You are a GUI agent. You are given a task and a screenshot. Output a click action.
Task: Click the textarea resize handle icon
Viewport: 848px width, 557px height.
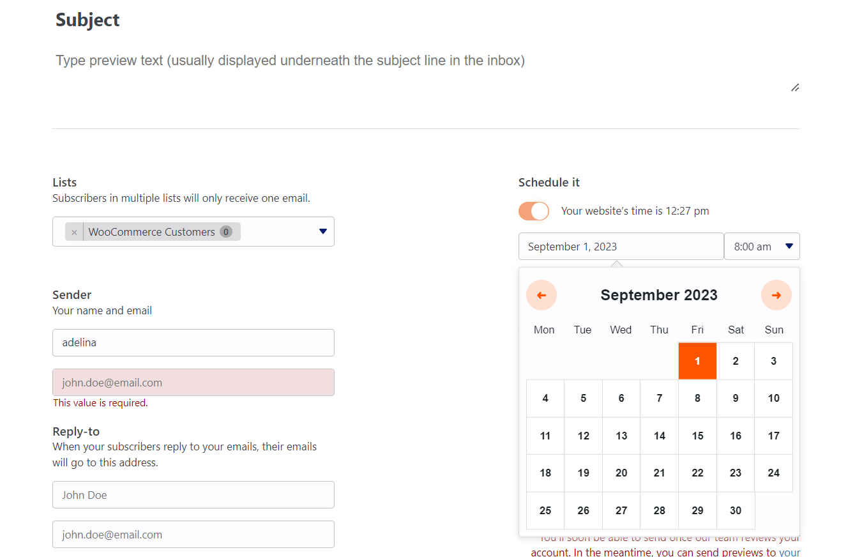pos(794,88)
